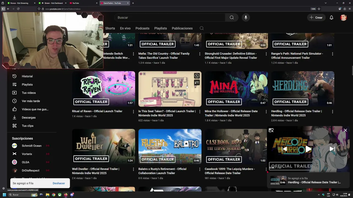Screen dimensions: 353x198
Task: Switch to the Publicaciones channel tab
Action: pyautogui.click(x=182, y=28)
